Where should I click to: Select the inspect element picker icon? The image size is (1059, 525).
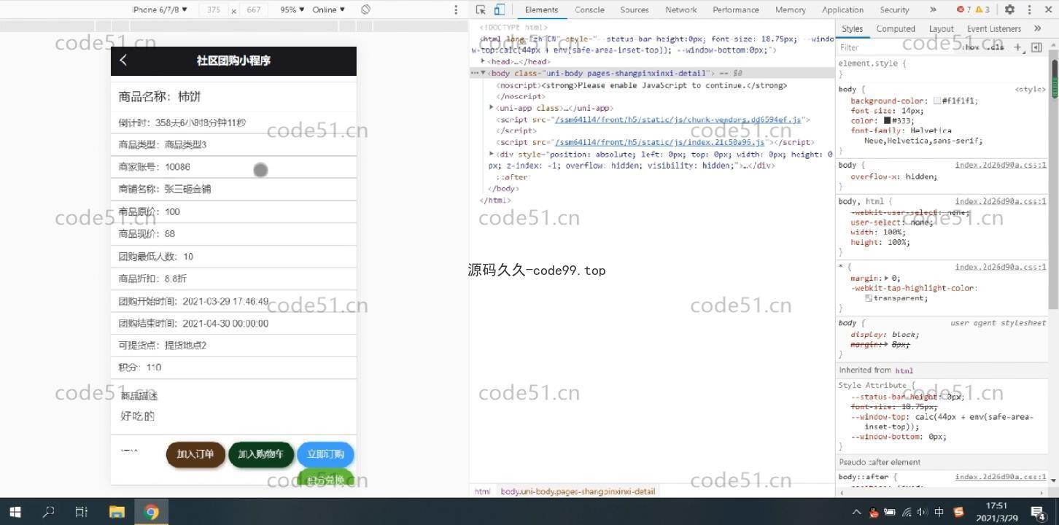[x=481, y=9]
